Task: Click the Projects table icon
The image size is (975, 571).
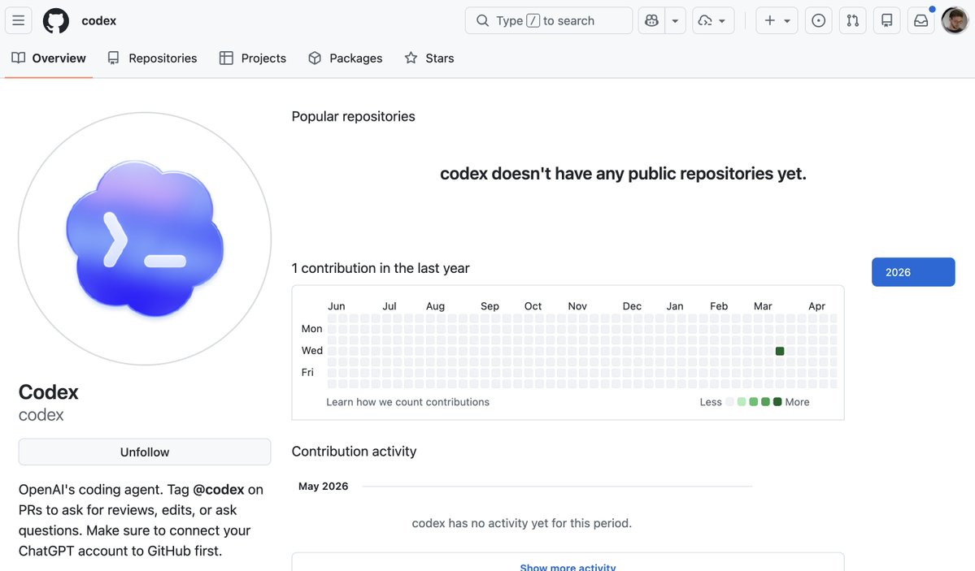Action: [x=226, y=58]
